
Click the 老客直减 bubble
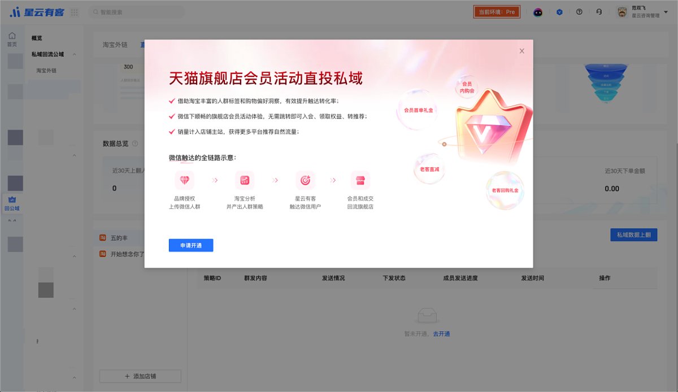429,169
